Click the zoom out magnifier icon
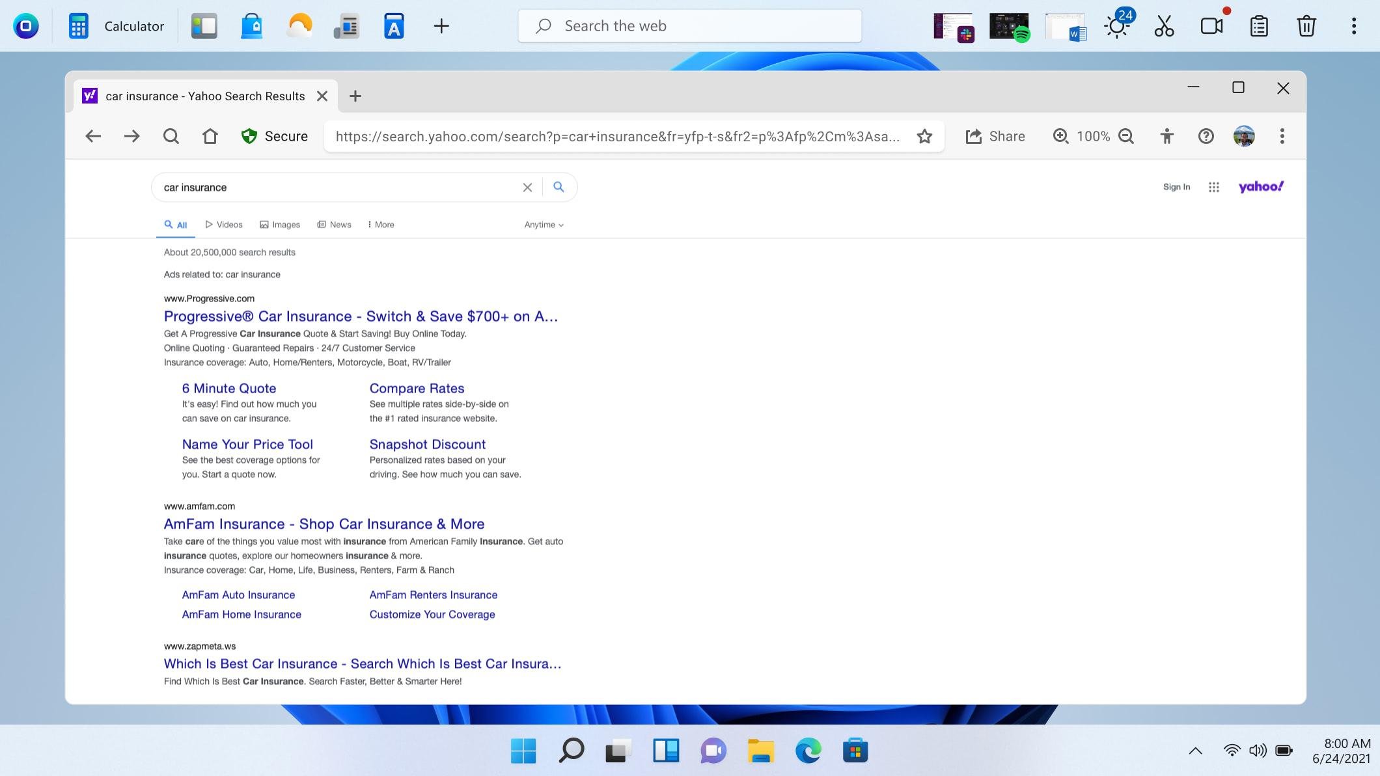This screenshot has width=1380, height=776. (x=1126, y=137)
